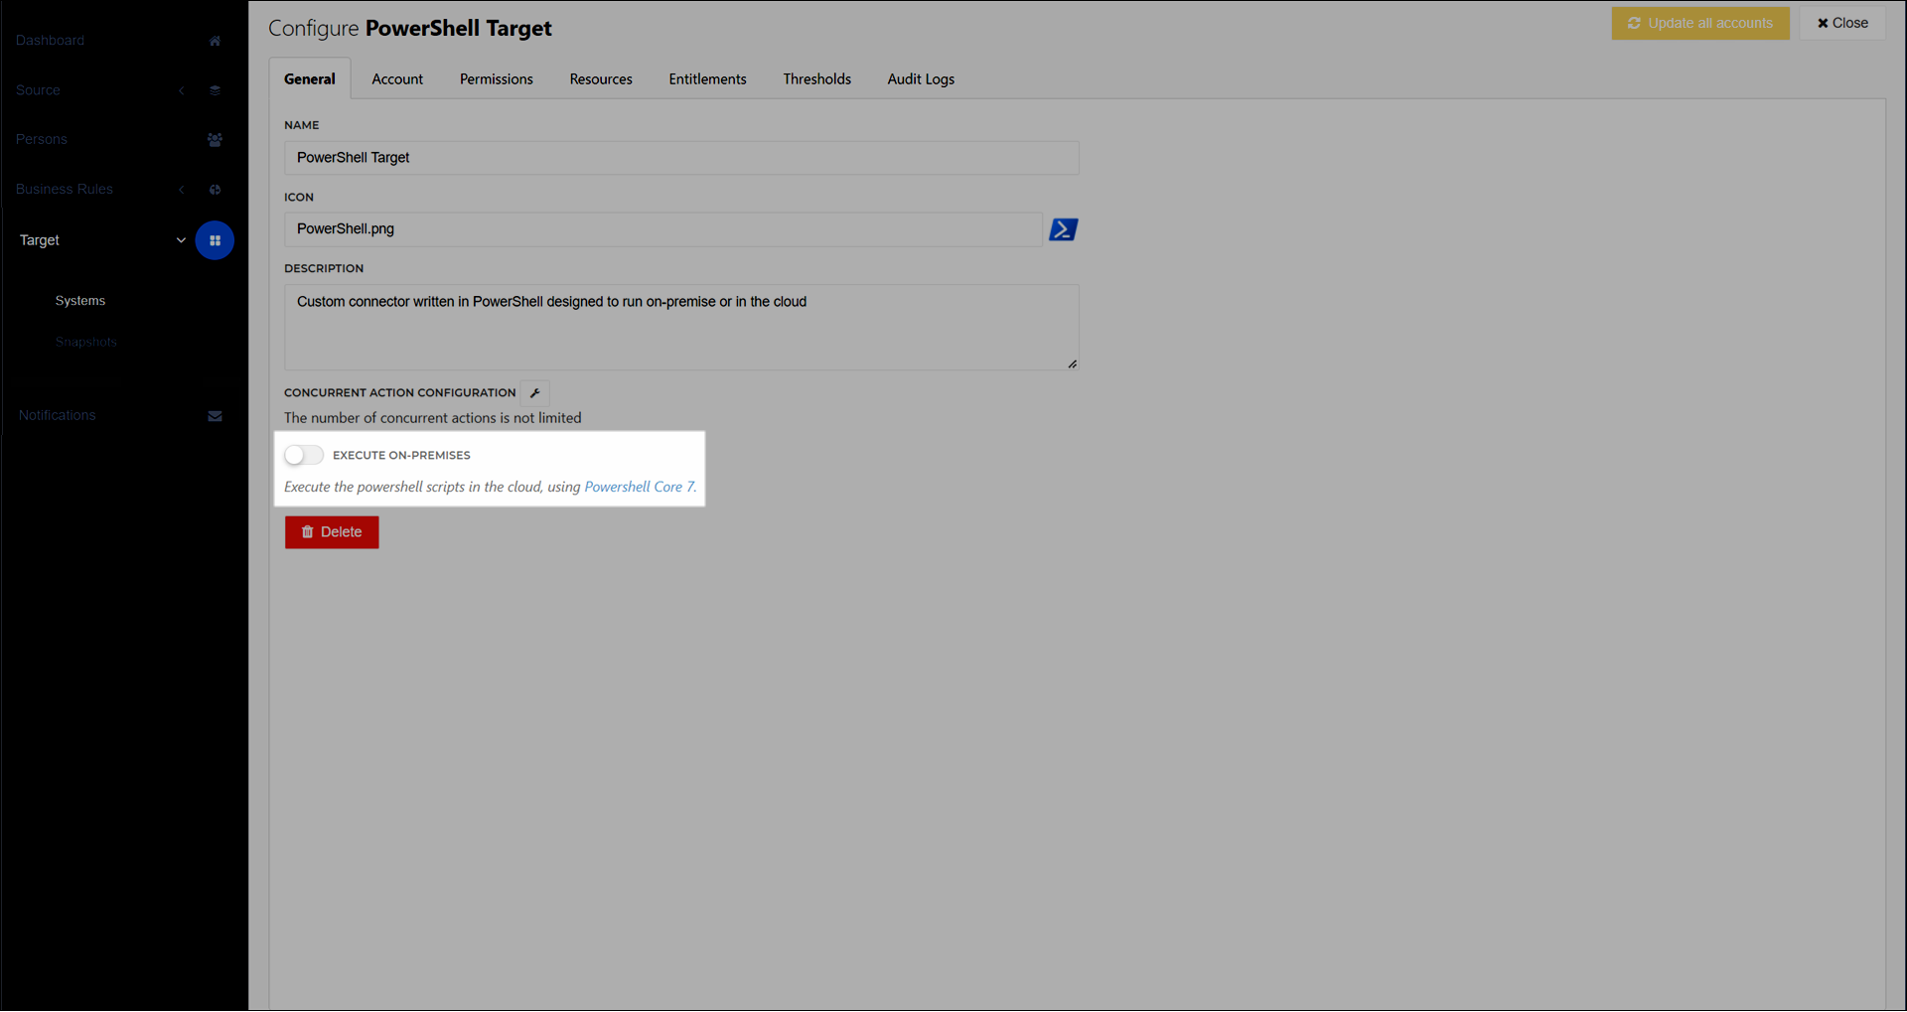Click the Business Rules menu label
Viewport: 1907px width, 1012px height.
pyautogui.click(x=65, y=190)
